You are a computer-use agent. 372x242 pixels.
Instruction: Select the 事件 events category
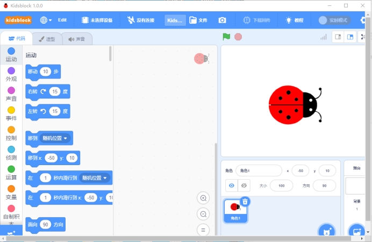(11, 114)
